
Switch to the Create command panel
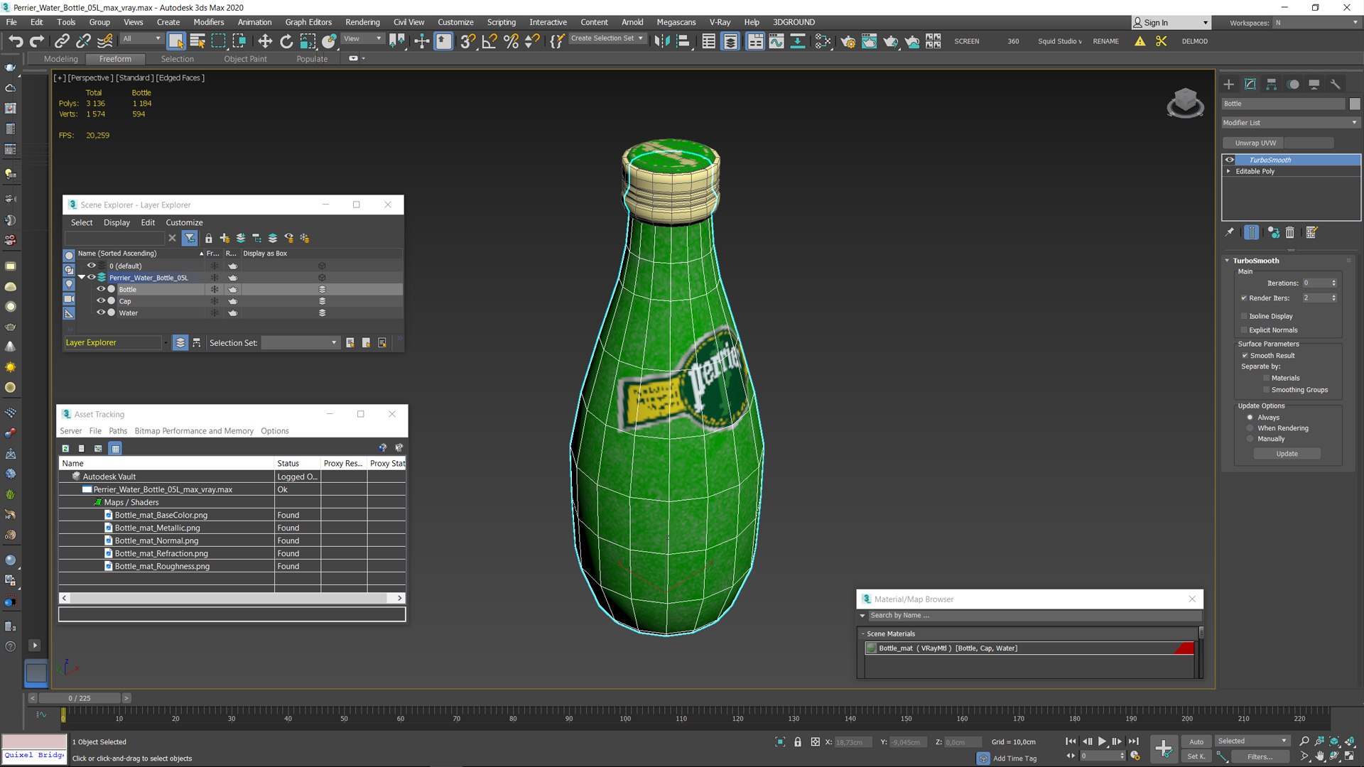(x=1228, y=85)
